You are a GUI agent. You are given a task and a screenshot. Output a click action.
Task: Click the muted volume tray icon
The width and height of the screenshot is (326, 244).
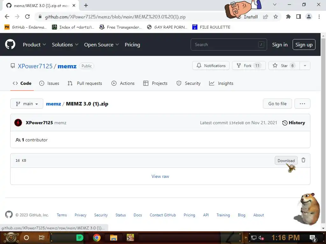(261, 238)
